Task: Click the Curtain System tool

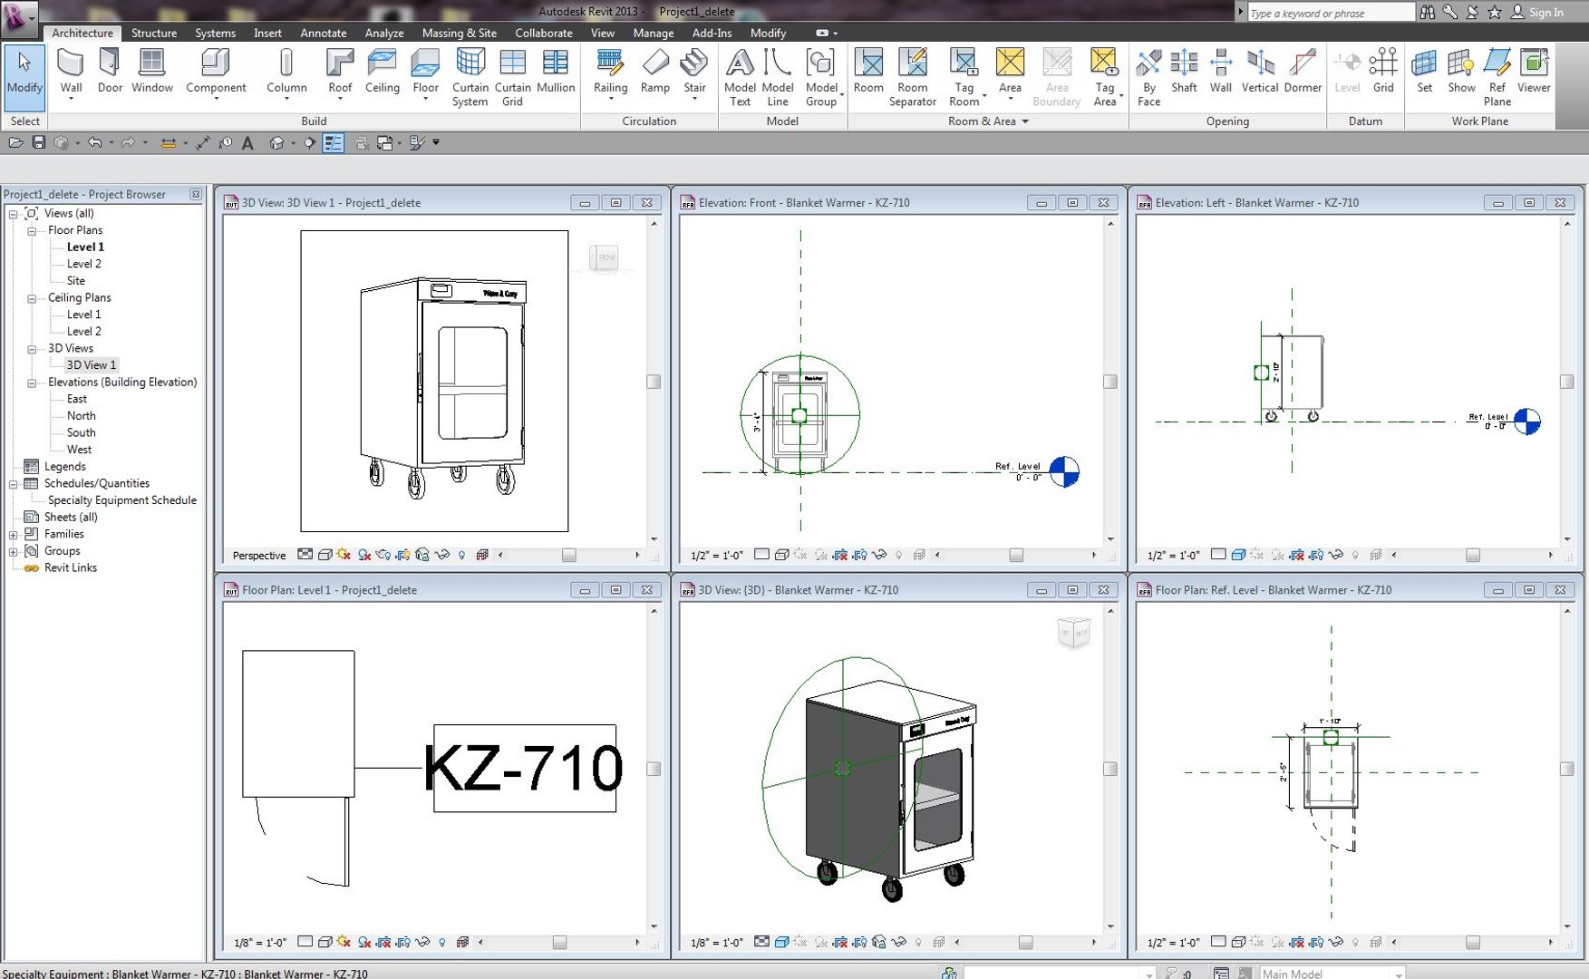Action: (x=470, y=78)
